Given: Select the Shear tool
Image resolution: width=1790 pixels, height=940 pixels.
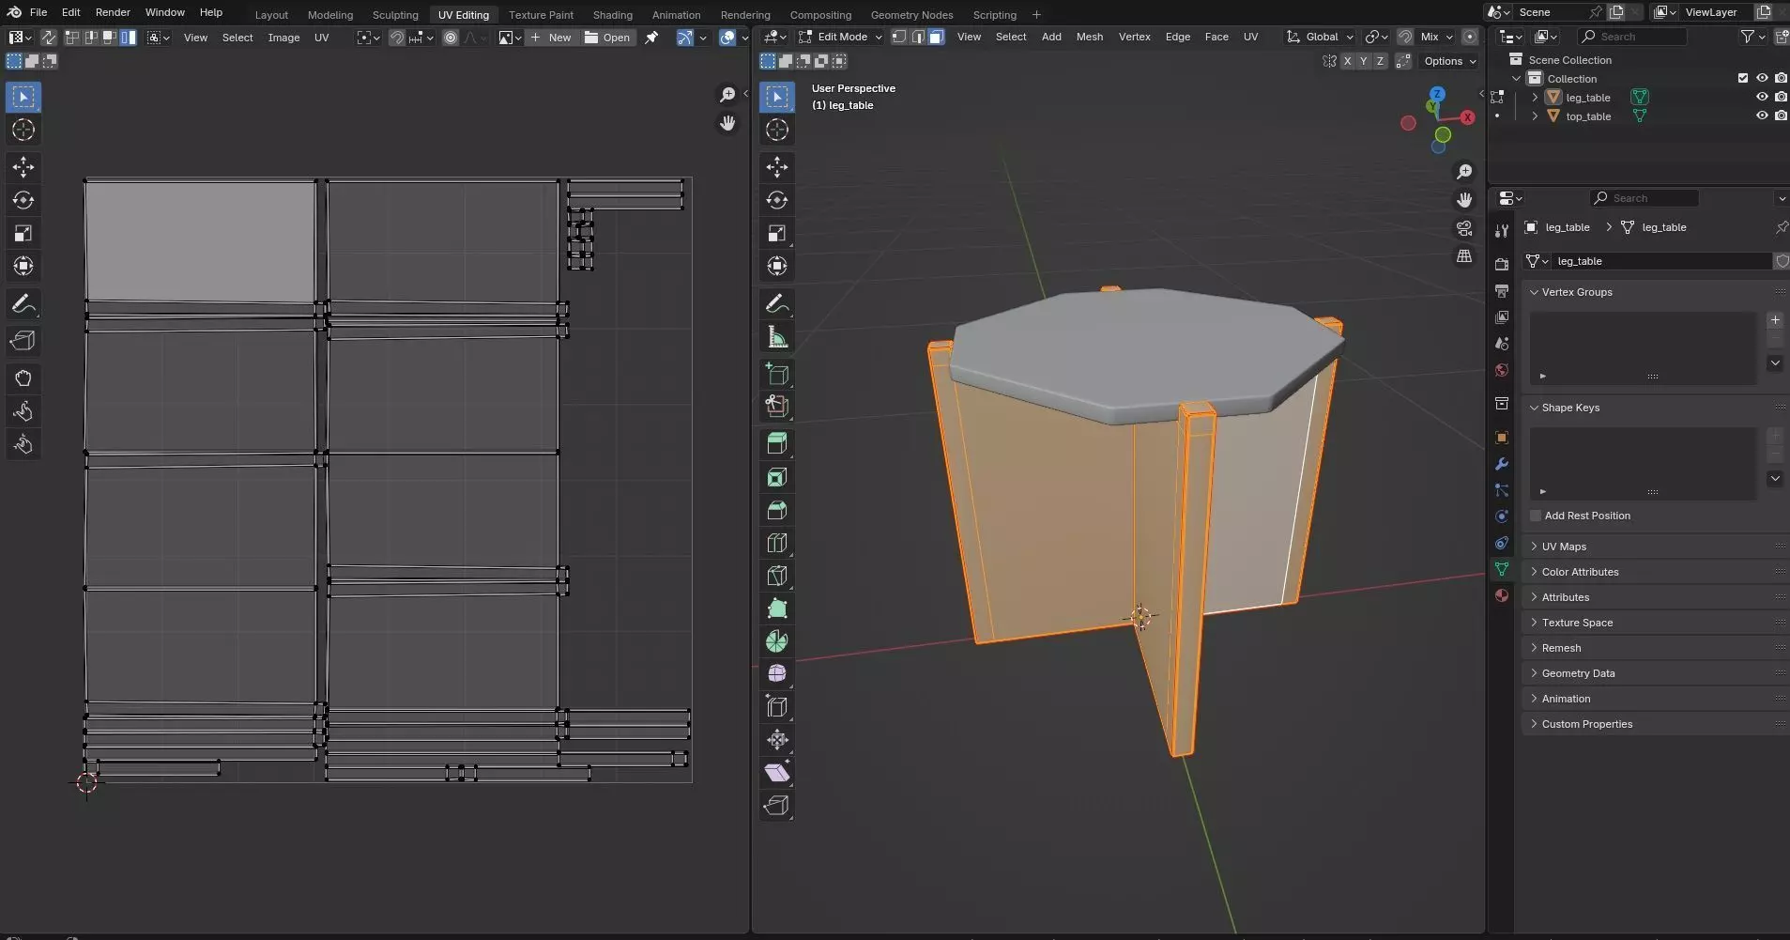Looking at the screenshot, I should (x=777, y=772).
